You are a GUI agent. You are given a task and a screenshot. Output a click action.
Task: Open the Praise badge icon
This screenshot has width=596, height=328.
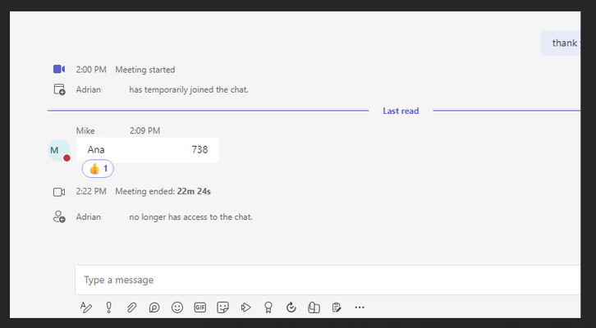coord(268,307)
